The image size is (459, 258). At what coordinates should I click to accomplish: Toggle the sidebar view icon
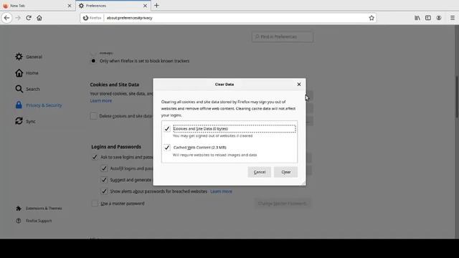click(x=428, y=18)
